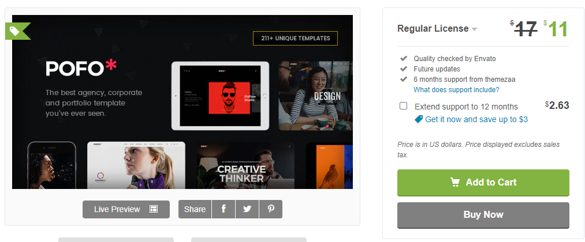Screen dimensions: 585x242
Task: Click 6 months support from themezaa text
Action: [464, 80]
